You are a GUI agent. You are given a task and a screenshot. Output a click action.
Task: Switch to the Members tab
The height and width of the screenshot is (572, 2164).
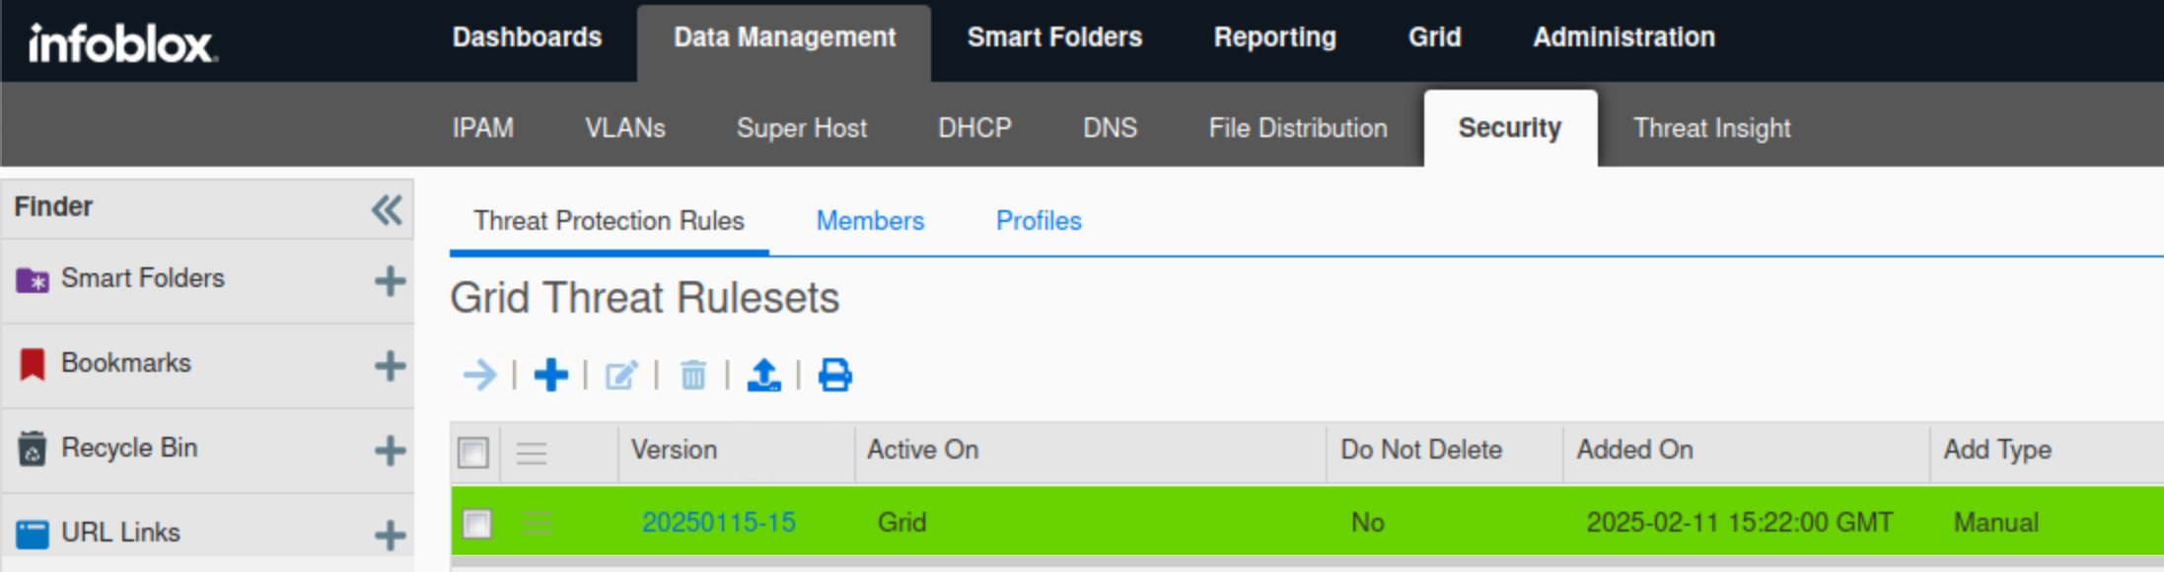(x=870, y=221)
